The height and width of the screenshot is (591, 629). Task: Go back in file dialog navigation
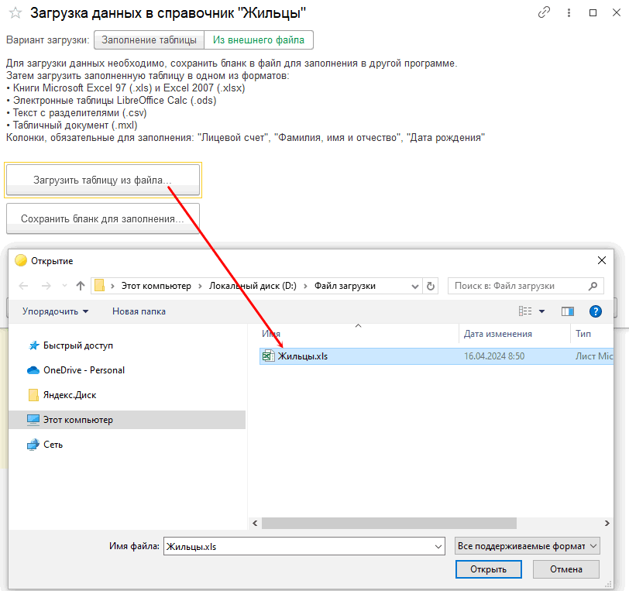click(x=23, y=286)
